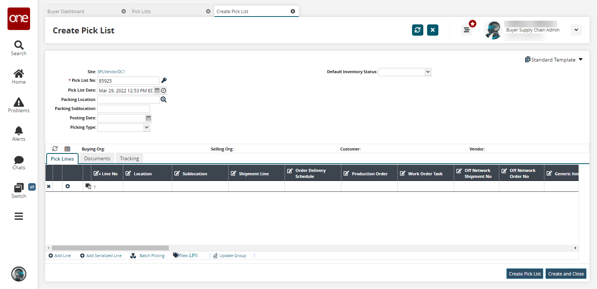The image size is (597, 289).
Task: Click the grid's scroll right arrow
Action: coord(576,248)
